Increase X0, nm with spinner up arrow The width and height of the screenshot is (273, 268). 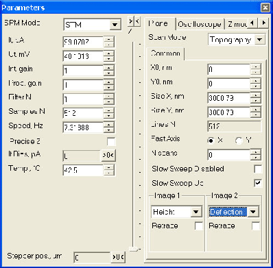pyautogui.click(x=256, y=66)
